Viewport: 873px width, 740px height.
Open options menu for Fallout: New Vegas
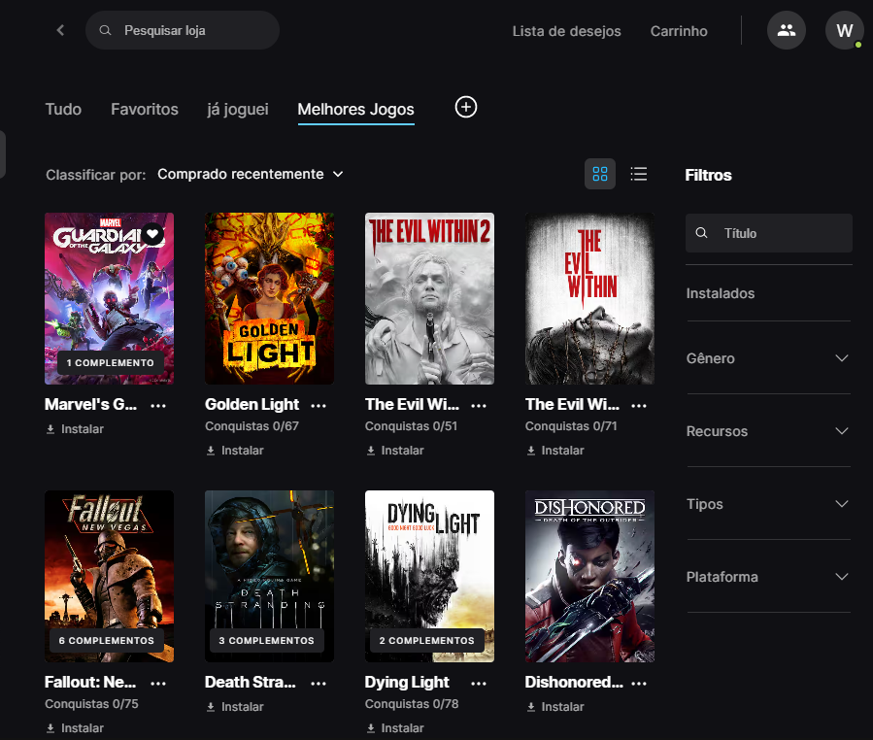point(158,683)
